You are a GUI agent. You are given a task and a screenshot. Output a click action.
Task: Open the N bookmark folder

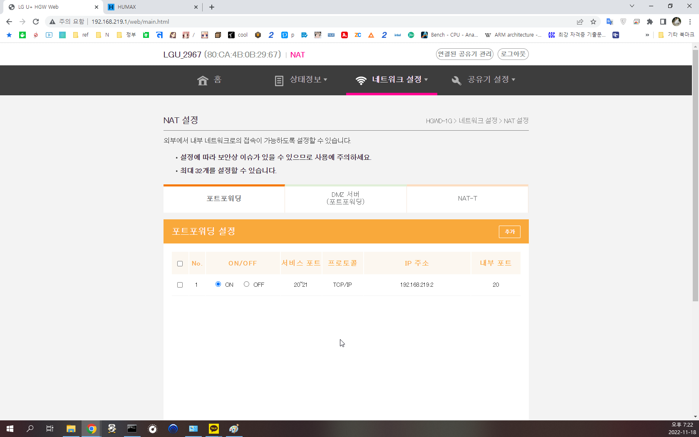point(102,35)
